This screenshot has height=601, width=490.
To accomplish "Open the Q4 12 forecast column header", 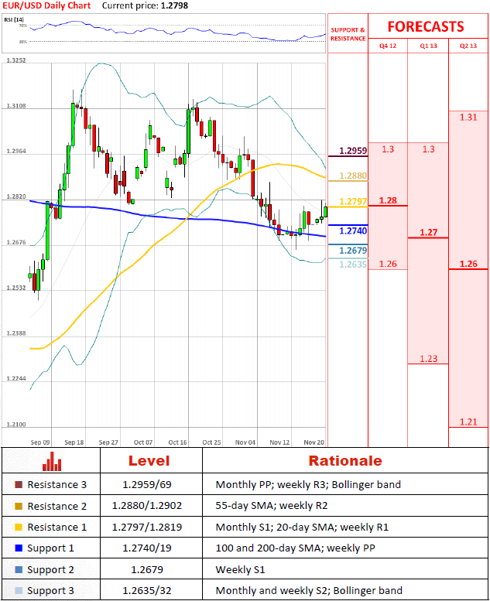I will tap(387, 46).
